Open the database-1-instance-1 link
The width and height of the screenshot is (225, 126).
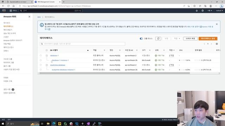point(60,60)
